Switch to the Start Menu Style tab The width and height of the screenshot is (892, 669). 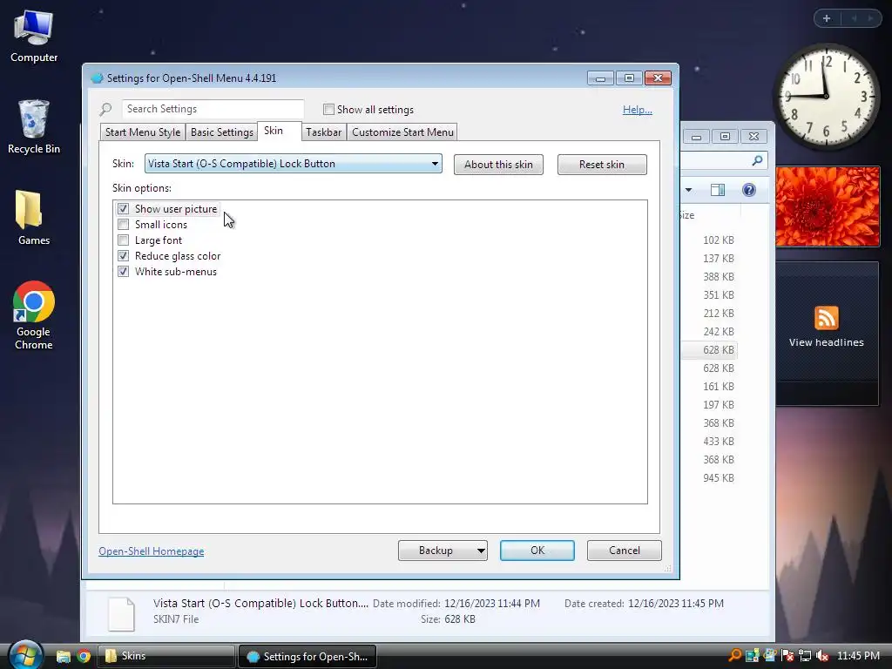click(x=142, y=132)
